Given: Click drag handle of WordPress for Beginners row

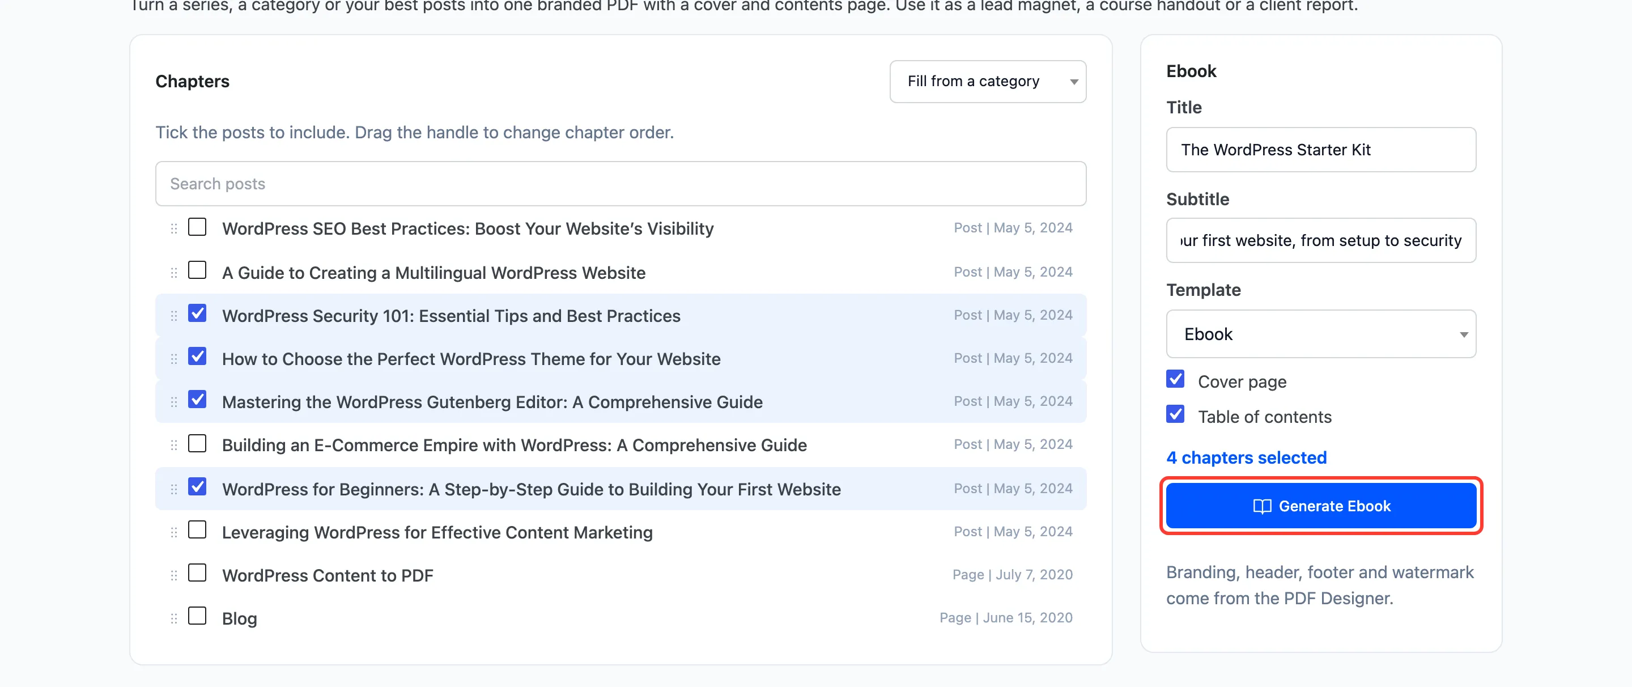Looking at the screenshot, I should [173, 490].
